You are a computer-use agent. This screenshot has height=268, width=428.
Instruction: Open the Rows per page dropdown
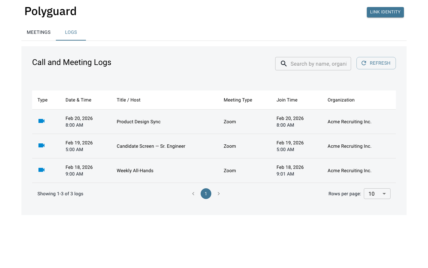(377, 193)
